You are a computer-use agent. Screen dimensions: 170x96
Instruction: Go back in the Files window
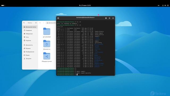click(40, 23)
